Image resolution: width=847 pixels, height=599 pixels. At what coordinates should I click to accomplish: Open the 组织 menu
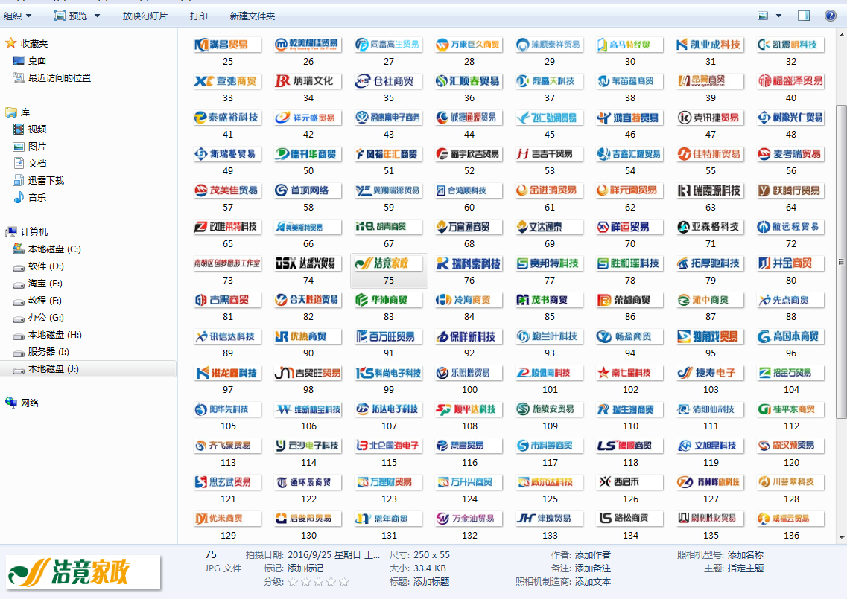17,16
